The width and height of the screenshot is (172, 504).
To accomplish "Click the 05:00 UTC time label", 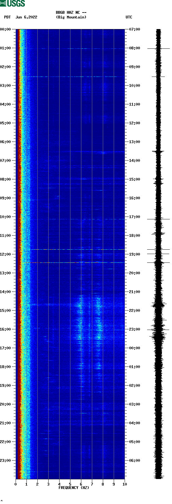I will pyautogui.click(x=135, y=442).
